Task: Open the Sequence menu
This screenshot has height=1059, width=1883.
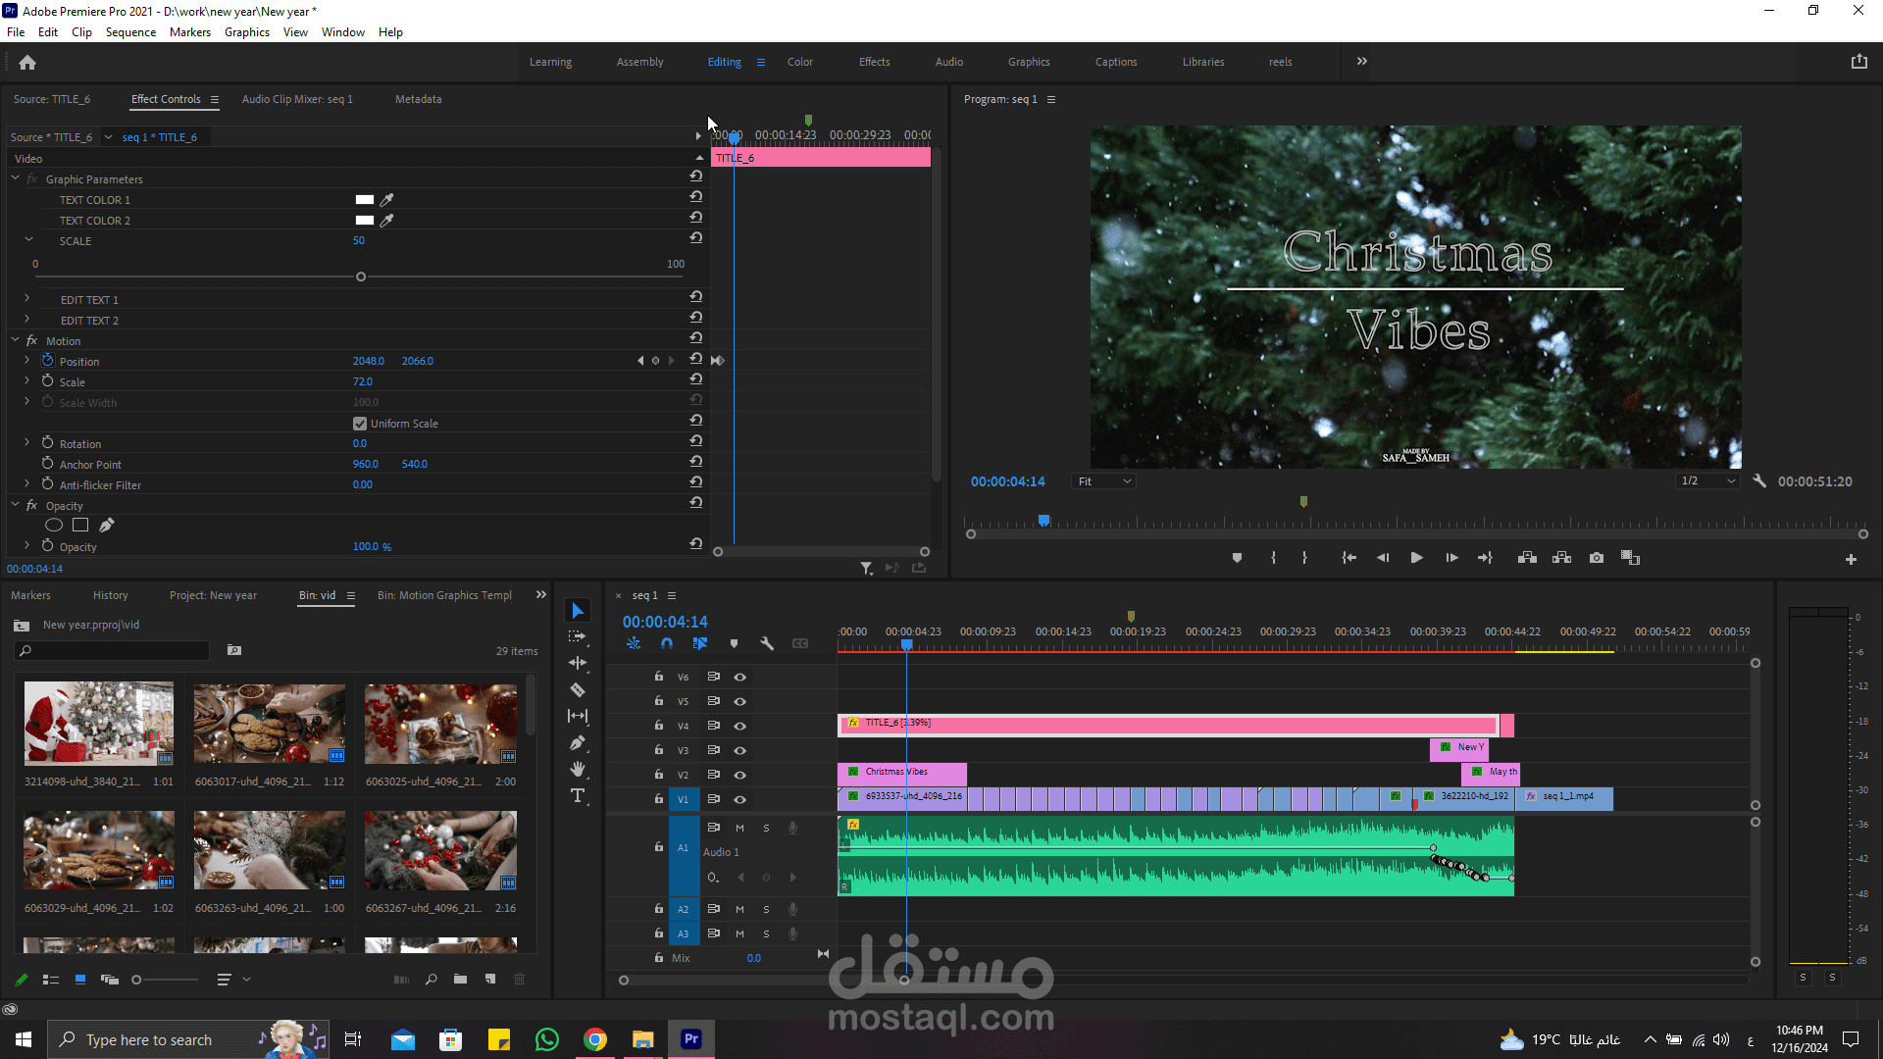Action: (130, 32)
